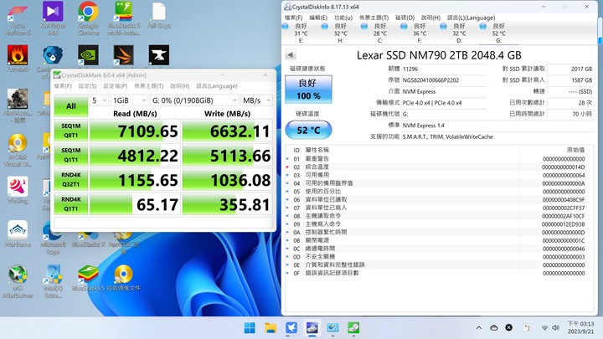Switch to the green CrystalDiskMark taskbar icon

[353, 328]
